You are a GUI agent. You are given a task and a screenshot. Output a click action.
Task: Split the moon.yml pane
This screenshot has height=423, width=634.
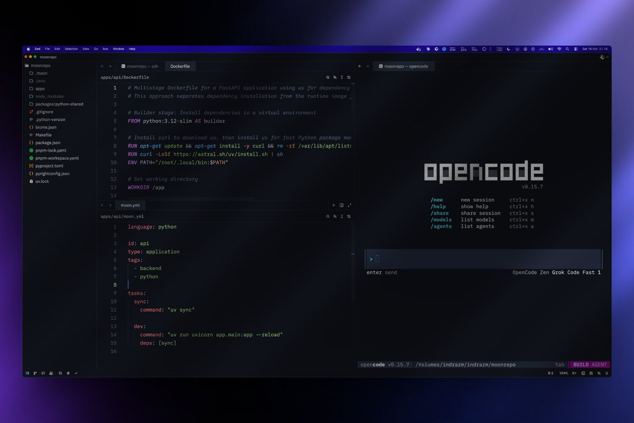(x=341, y=205)
